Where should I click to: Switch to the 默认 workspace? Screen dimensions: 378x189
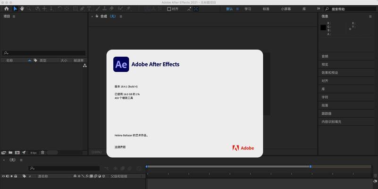tap(229, 9)
